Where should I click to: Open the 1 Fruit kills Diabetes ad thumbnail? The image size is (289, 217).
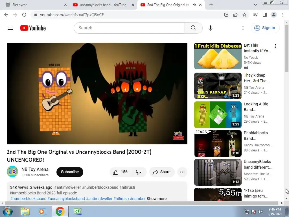[x=218, y=56]
